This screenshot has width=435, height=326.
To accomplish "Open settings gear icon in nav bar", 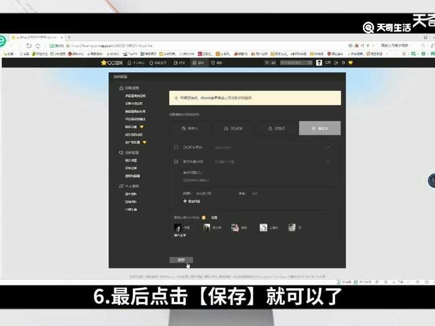I will (344, 63).
